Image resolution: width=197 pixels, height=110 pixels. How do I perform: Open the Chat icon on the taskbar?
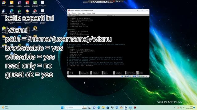click(x=94, y=108)
